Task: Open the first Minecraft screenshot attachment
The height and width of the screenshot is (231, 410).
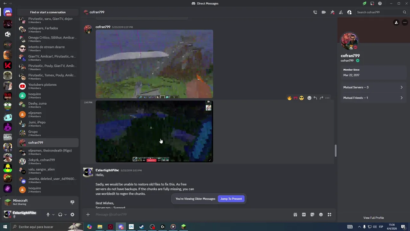Action: coord(154,64)
